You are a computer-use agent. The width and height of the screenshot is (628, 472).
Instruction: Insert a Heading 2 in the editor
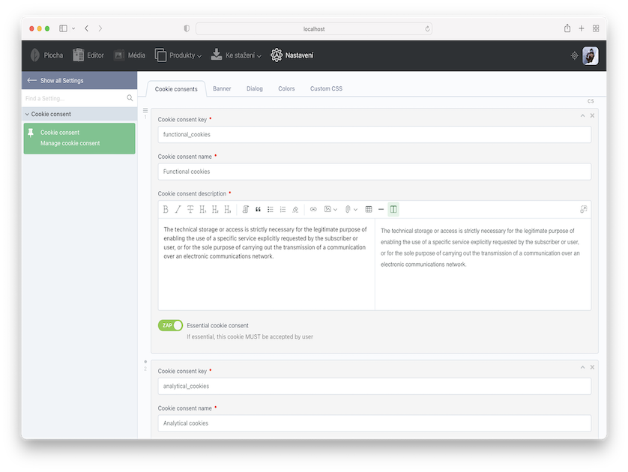[x=216, y=209]
